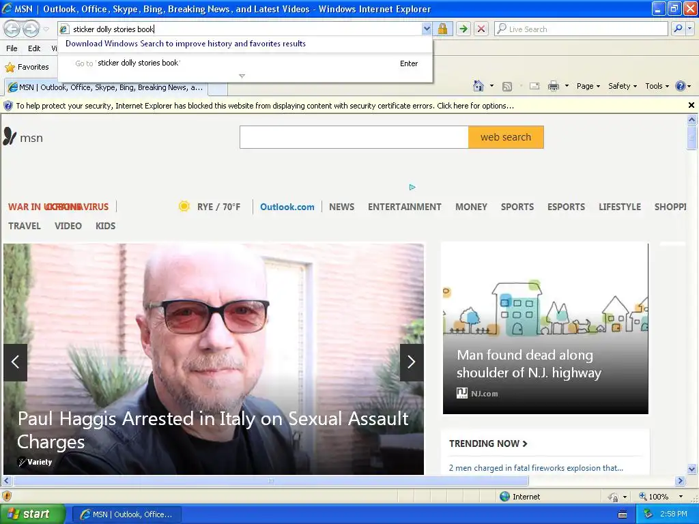Open the Safety menu

point(623,86)
